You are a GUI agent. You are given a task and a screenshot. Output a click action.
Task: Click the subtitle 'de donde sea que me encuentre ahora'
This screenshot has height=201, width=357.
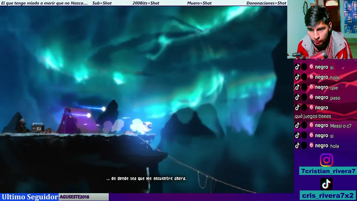[x=146, y=178]
